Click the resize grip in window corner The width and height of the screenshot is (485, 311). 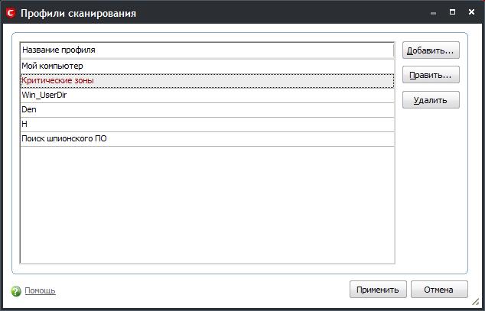tap(477, 304)
